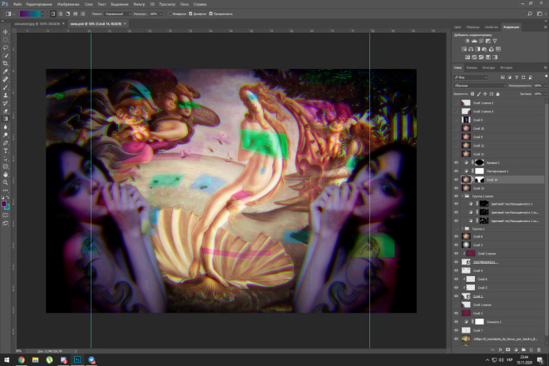Open layer opacity dropdown arrow
The height and width of the screenshot is (366, 549).
pyautogui.click(x=546, y=86)
